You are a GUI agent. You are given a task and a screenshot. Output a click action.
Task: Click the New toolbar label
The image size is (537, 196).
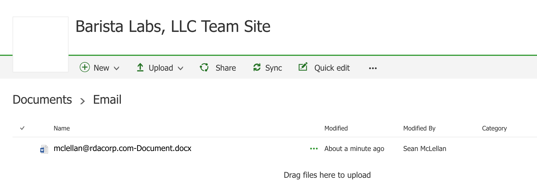pos(101,68)
